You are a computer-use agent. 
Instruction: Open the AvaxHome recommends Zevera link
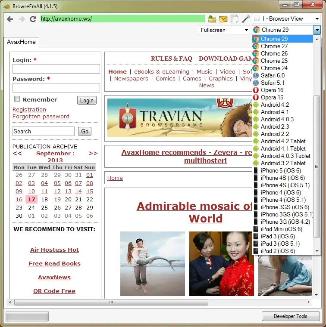tap(186, 157)
